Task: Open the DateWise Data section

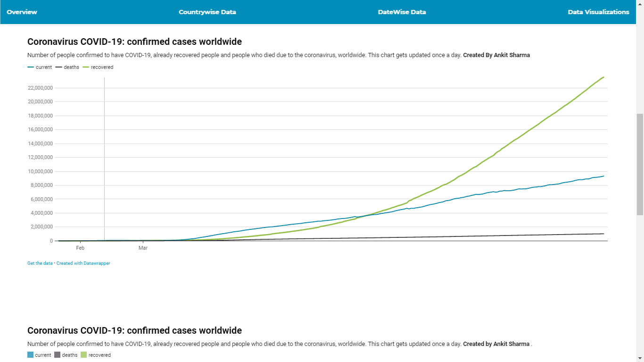Action: click(402, 12)
